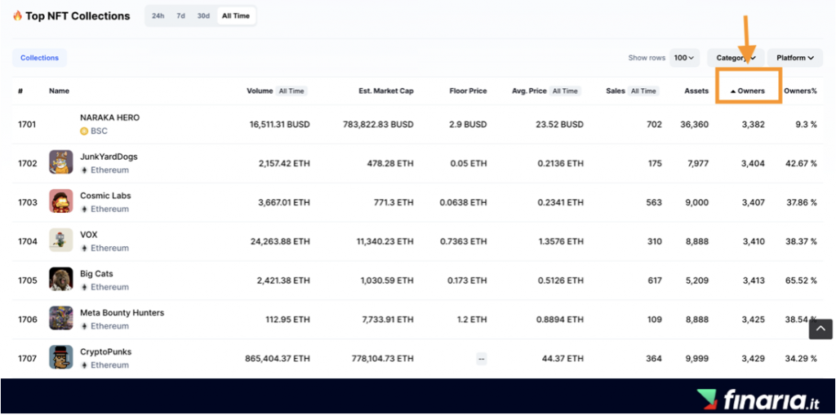The image size is (836, 415).
Task: Select the 24h time range
Action: click(158, 16)
